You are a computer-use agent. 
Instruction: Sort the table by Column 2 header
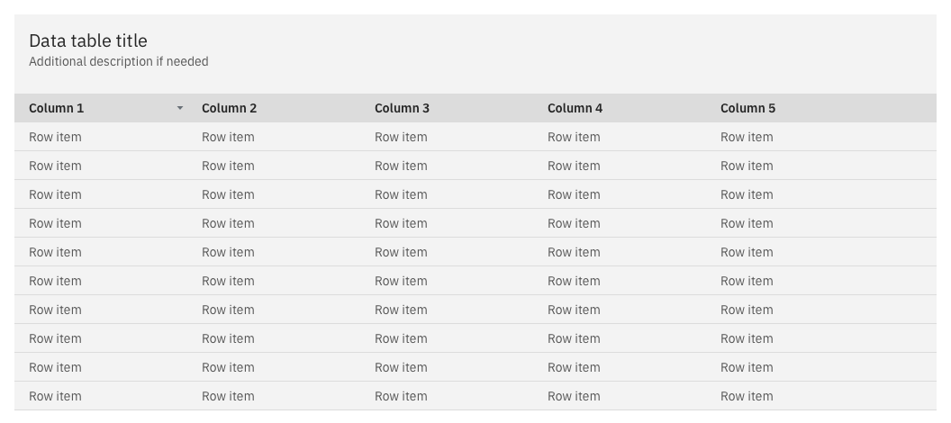(229, 108)
